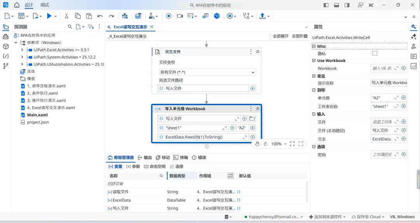This screenshot has width=420, height=223.
Task: Click 保存至 Cloud in status bar
Action: [x=368, y=217]
